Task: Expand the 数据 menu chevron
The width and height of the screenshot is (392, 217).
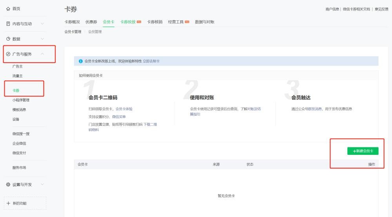Action: coord(42,39)
